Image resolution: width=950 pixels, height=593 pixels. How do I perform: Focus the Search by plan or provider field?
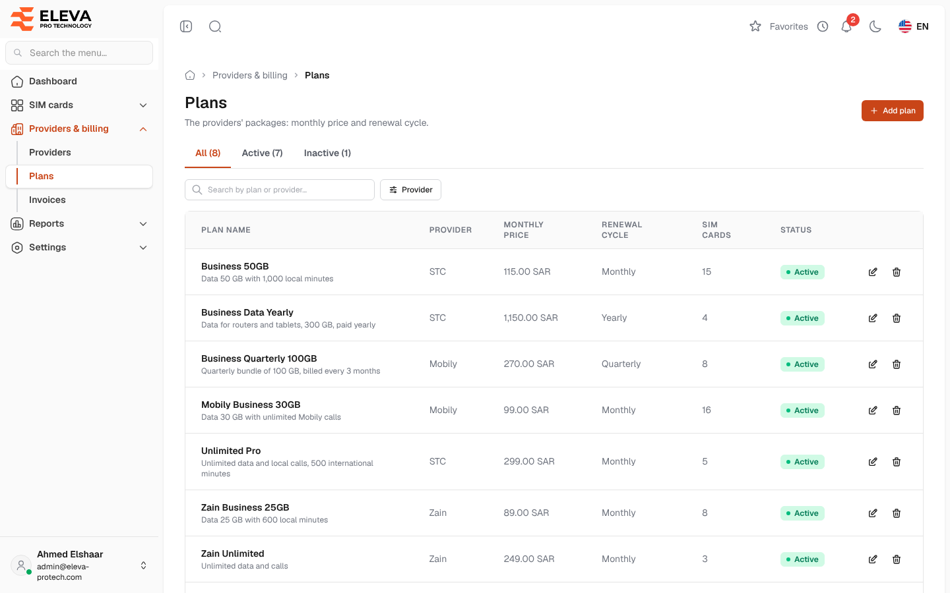click(x=280, y=190)
